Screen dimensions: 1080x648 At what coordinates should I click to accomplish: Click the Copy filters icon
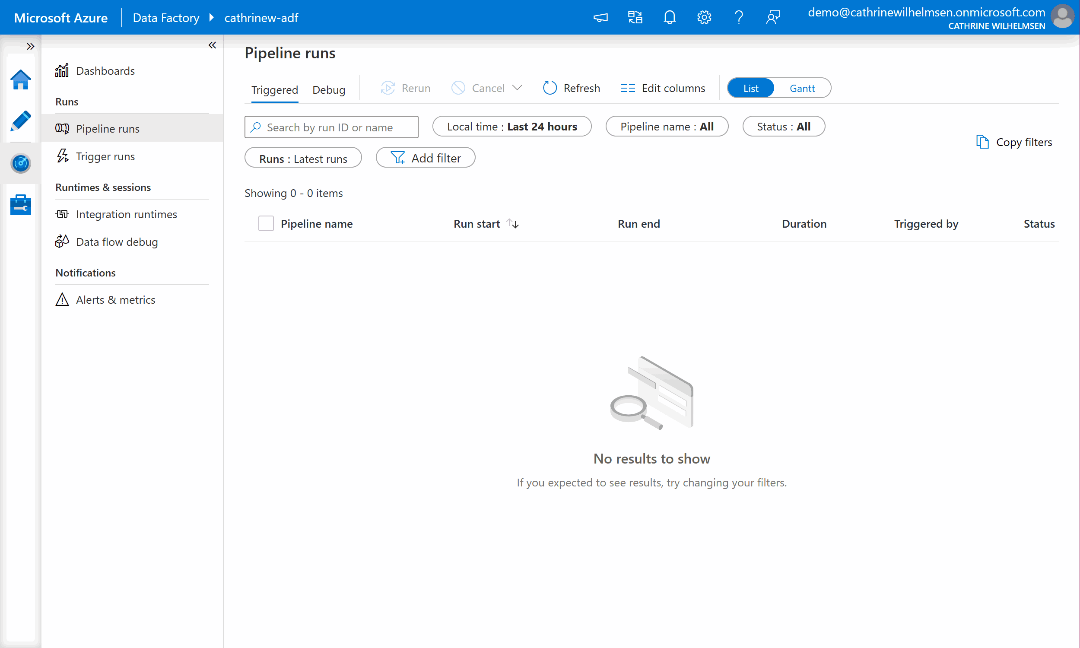pos(982,142)
